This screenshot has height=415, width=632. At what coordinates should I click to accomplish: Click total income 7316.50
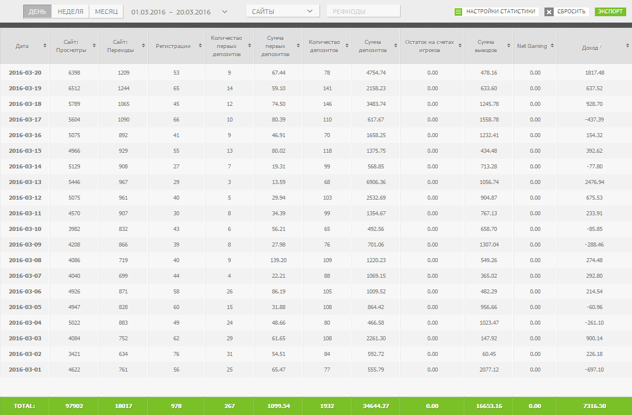(x=594, y=406)
